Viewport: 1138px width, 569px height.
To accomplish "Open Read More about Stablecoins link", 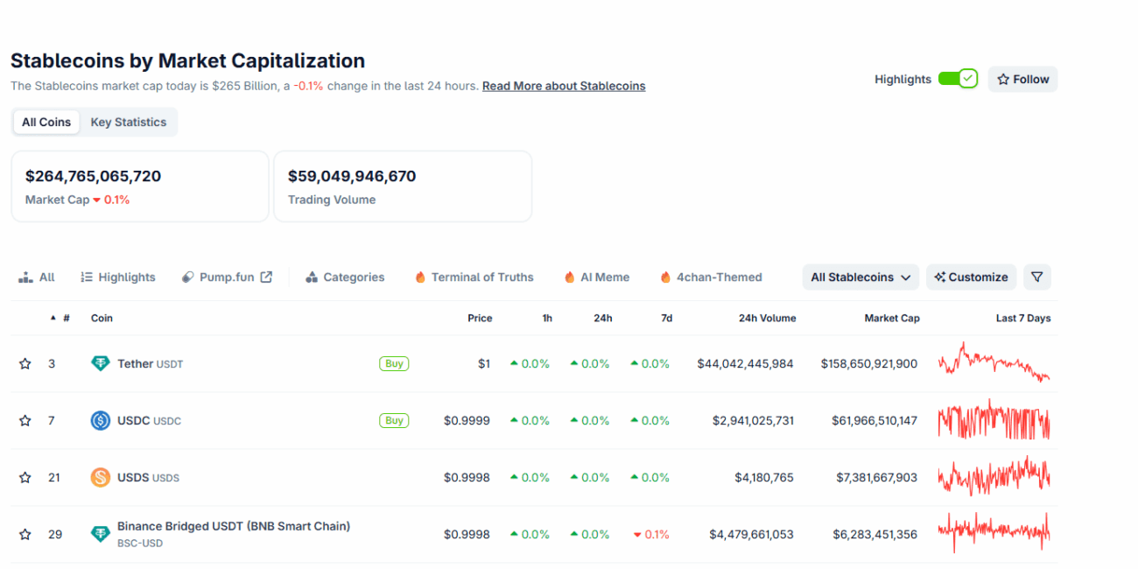I will tap(564, 86).
